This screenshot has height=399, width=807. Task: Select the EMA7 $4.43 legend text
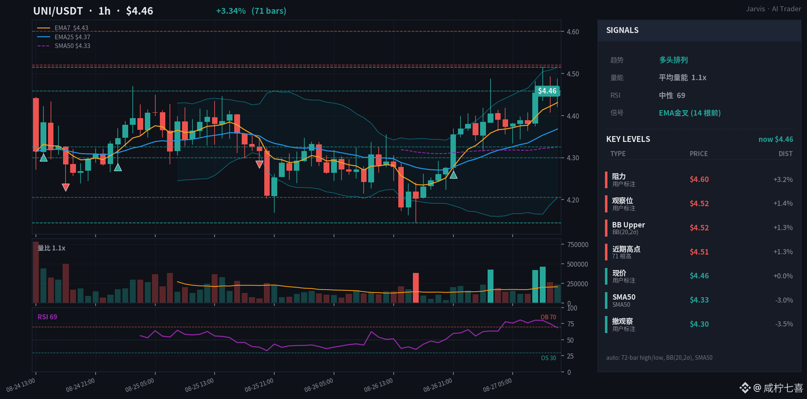(x=71, y=28)
